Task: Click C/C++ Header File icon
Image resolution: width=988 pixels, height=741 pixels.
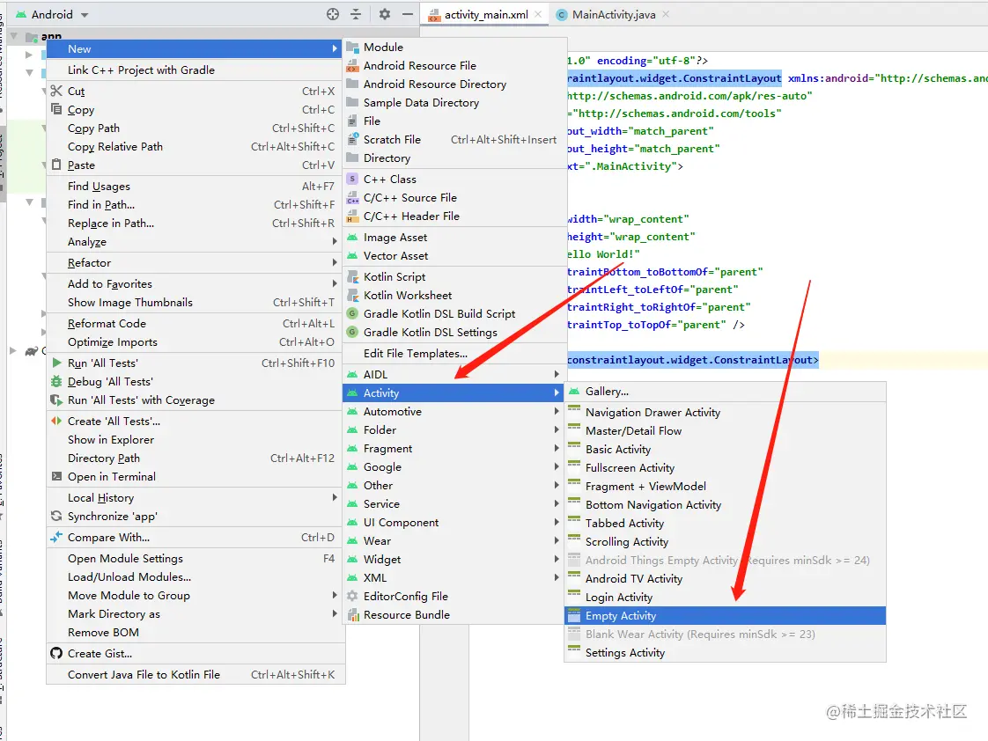Action: click(x=353, y=216)
